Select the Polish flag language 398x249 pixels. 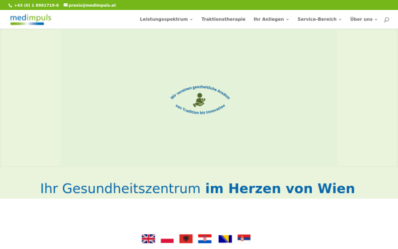pos(167,238)
